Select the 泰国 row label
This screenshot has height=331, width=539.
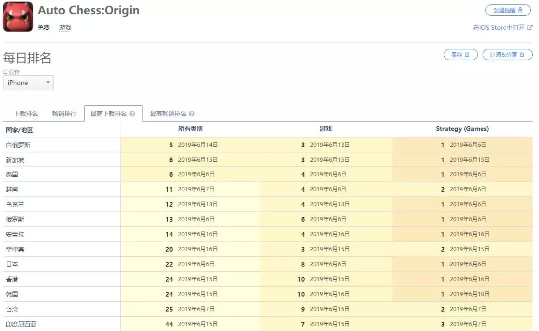pyautogui.click(x=12, y=174)
